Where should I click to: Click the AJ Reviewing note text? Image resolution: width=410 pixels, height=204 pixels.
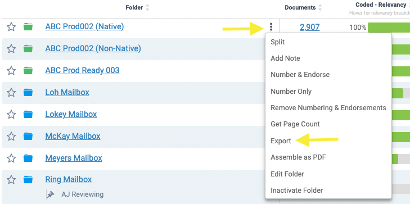click(x=82, y=194)
